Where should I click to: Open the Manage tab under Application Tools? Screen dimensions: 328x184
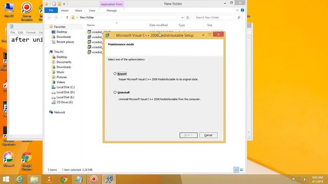click(112, 10)
